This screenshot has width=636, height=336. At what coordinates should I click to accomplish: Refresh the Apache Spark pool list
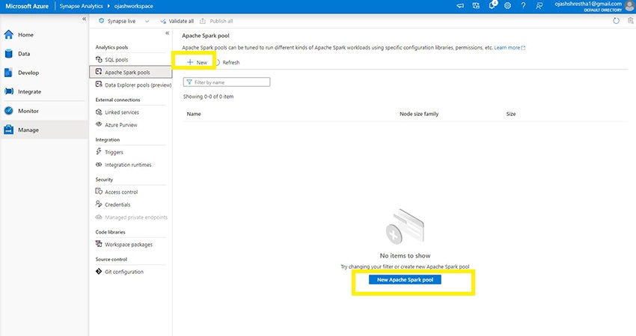click(227, 63)
